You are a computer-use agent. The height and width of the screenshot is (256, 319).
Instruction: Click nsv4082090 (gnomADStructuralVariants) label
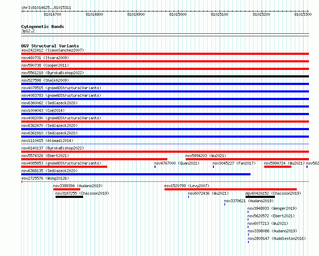[x=61, y=118]
